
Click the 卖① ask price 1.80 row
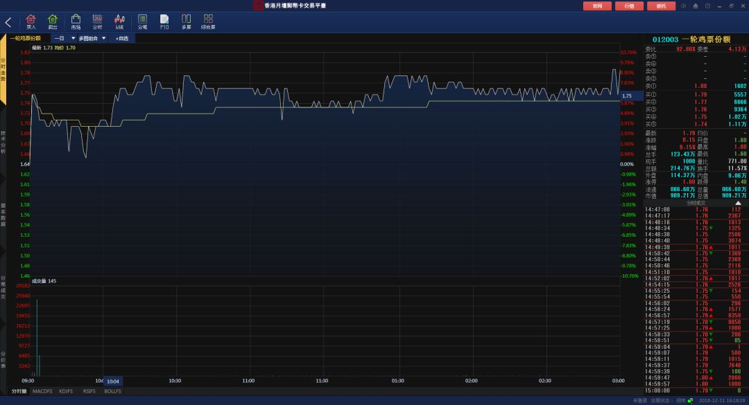[696, 87]
